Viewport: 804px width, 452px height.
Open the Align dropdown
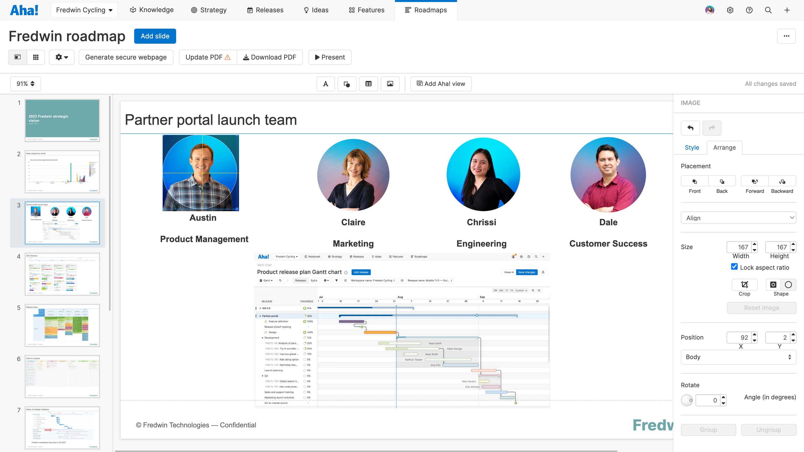click(x=738, y=217)
